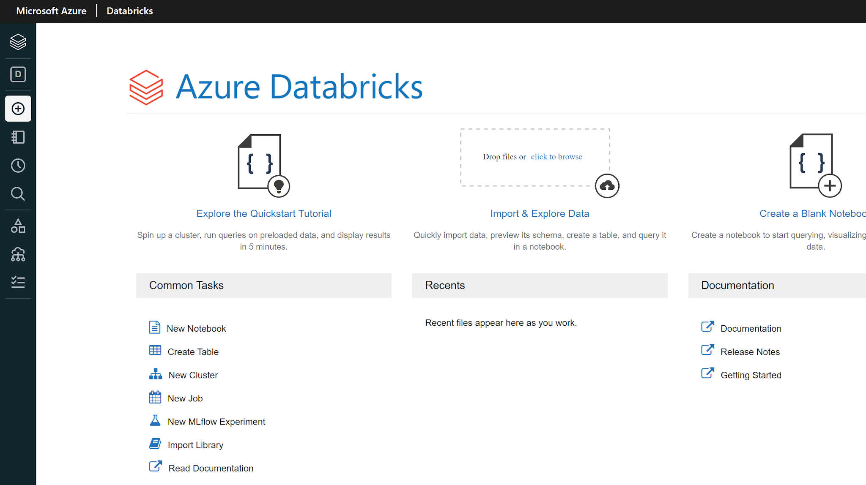Screen dimensions: 866x485
Task: Open Create a Blank Notebook link
Action: point(813,214)
